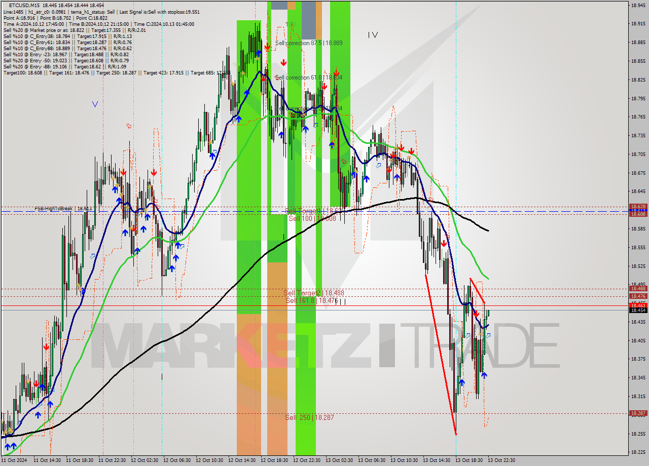Screen dimensions: 649x466
Task: Click the 18.225 price scale value
Action: tap(638, 452)
